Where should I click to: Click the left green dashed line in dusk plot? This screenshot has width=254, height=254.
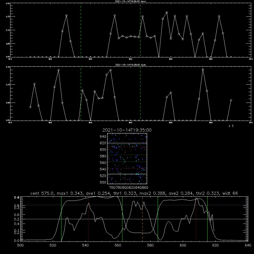[81, 93]
